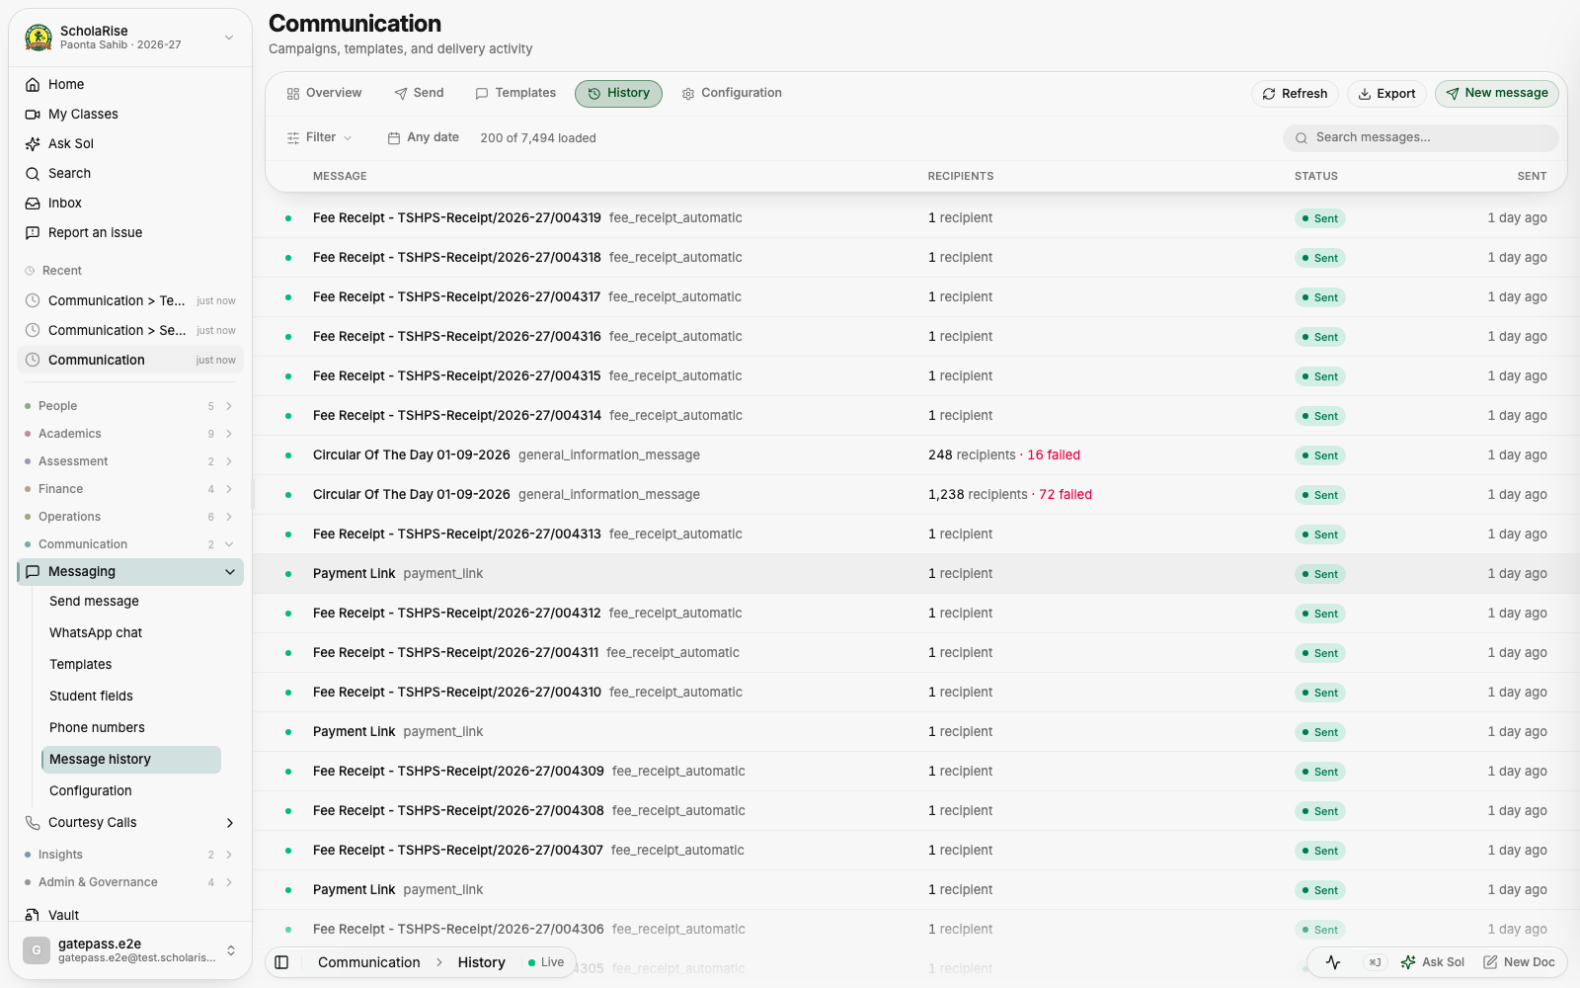Expand the Finance section
This screenshot has width=1580, height=988.
[130, 489]
